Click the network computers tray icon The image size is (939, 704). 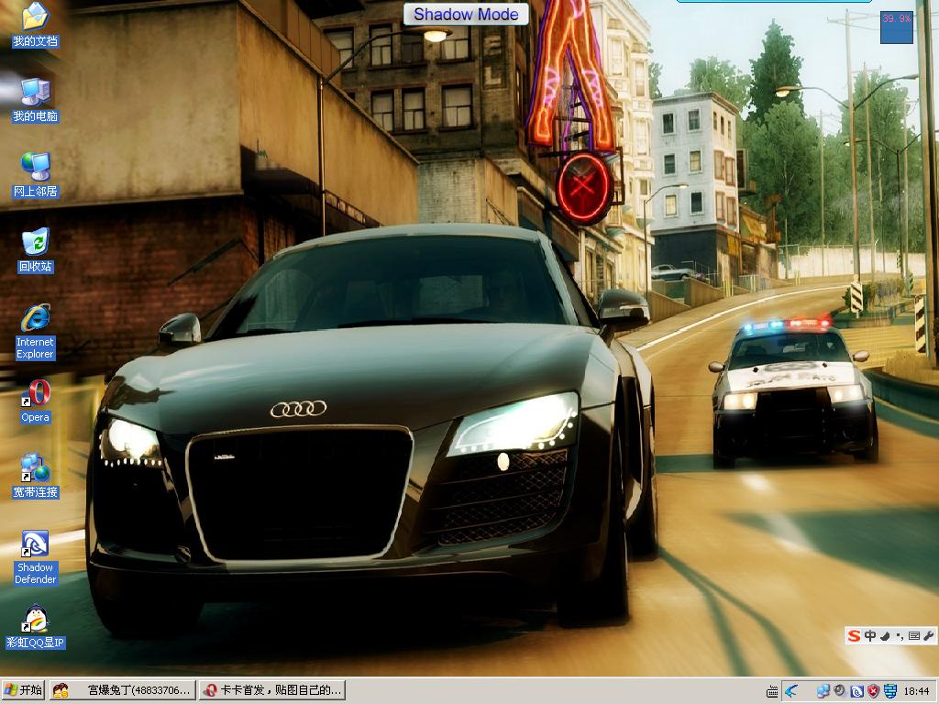[823, 691]
